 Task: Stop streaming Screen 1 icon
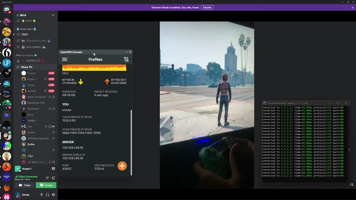(53, 169)
